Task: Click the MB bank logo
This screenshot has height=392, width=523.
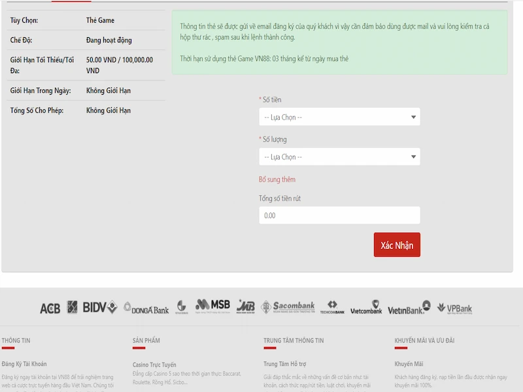Action: [246, 306]
